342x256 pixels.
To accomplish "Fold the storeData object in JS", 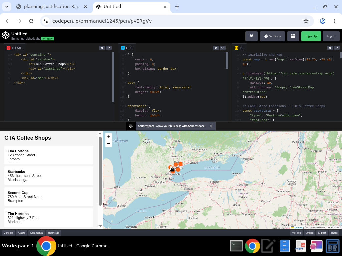I will click(240, 111).
